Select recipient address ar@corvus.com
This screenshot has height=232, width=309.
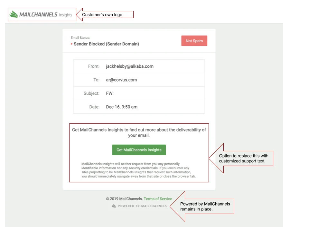tap(121, 80)
